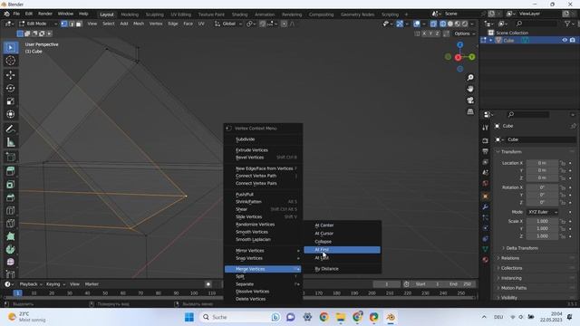Switch to wireframe viewport shading
Screen dimensions: 580x326
[x=443, y=24]
